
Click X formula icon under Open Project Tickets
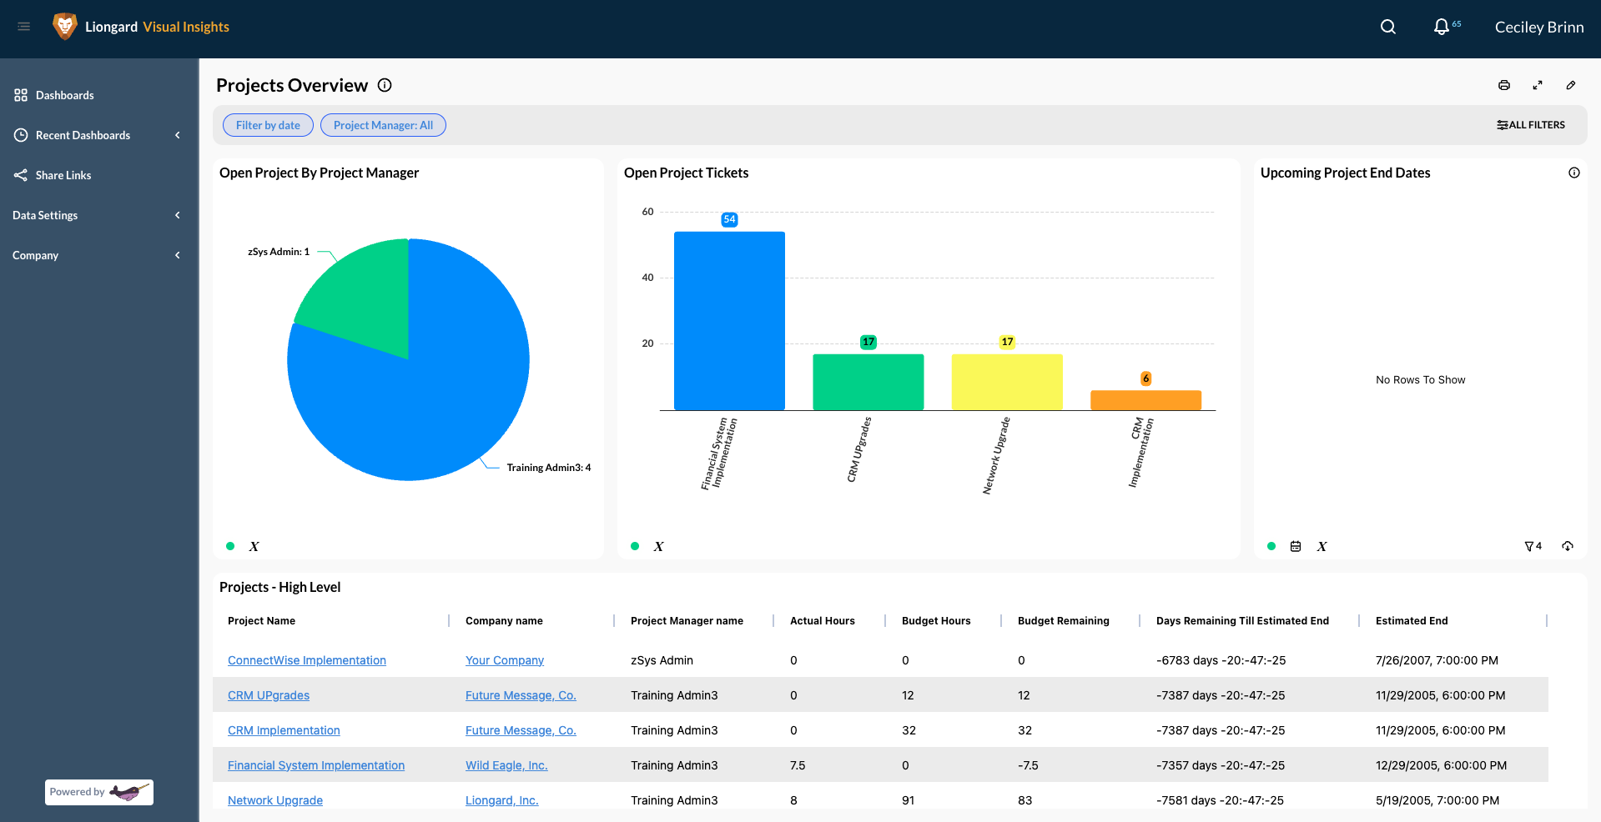coord(659,546)
